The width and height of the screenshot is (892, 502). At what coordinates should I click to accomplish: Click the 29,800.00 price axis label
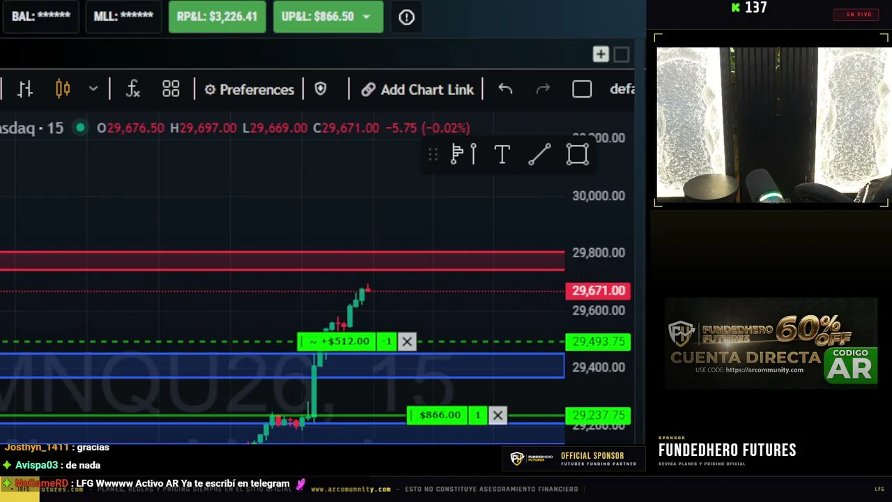tap(599, 253)
